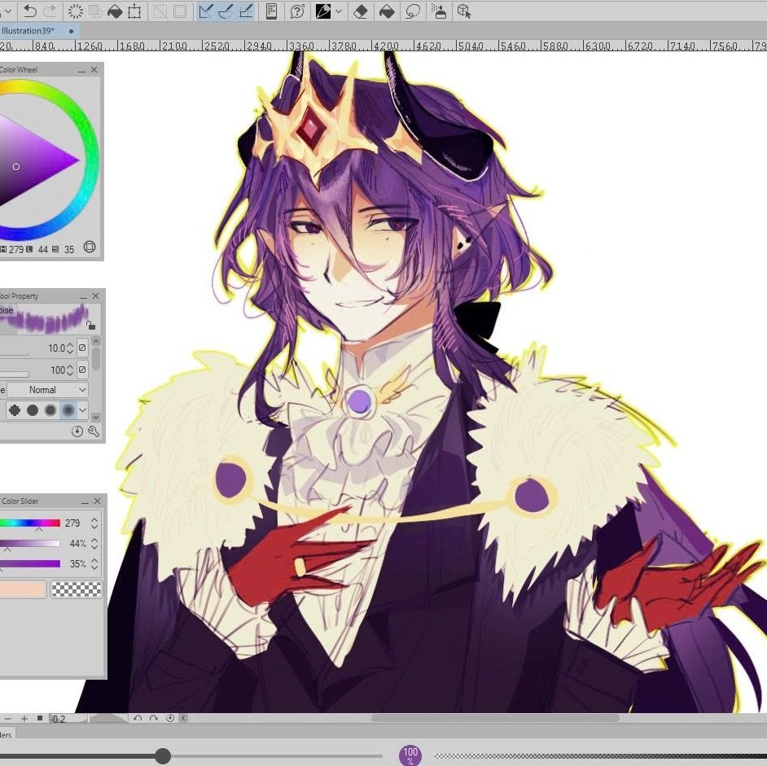The height and width of the screenshot is (766, 767).
Task: Toggle opacity dynamics button beside 100
Action: coord(82,370)
